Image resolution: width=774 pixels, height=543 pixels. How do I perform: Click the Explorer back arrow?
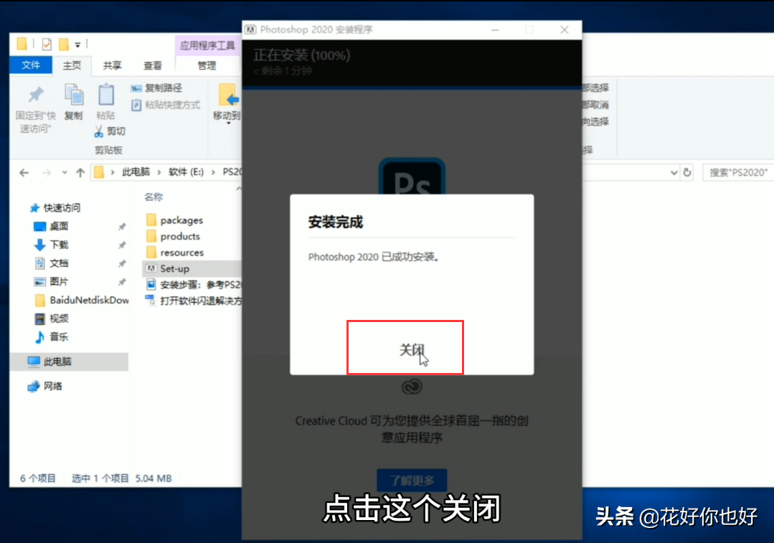[24, 172]
